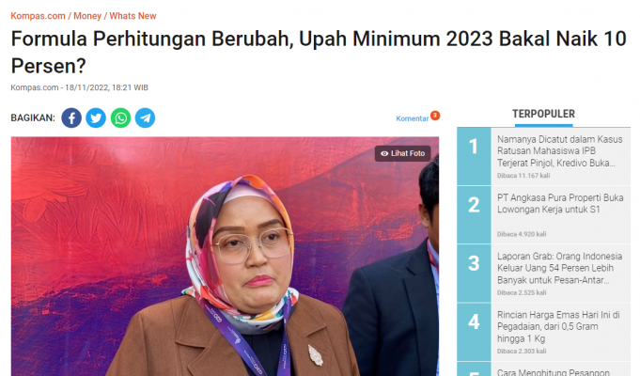Select the Terpopuler tab heading
The image size is (640, 376).
(544, 114)
